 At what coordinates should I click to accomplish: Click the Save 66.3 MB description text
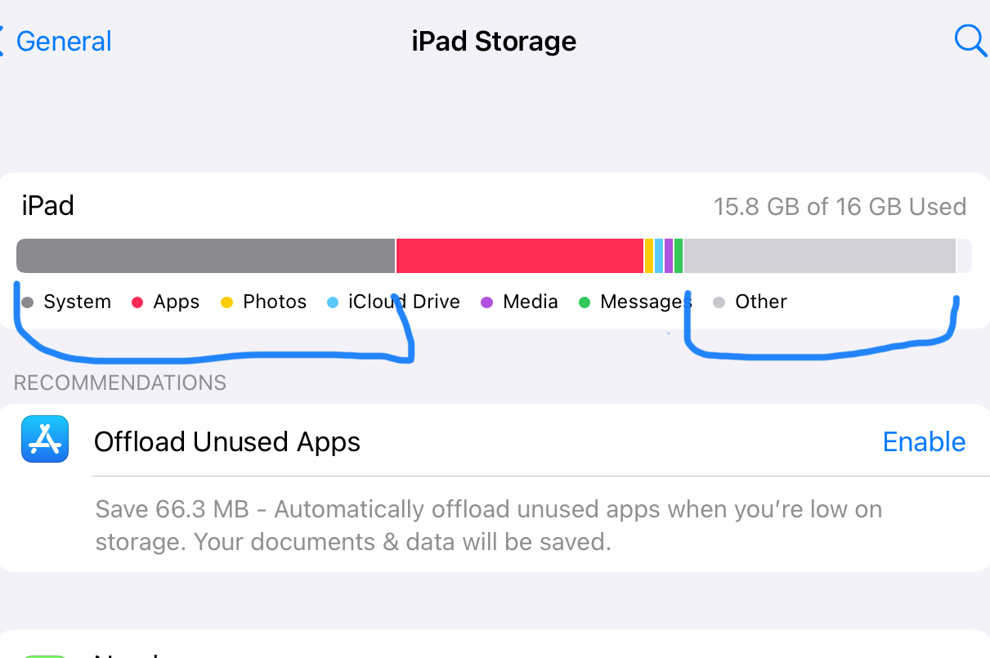click(488, 526)
